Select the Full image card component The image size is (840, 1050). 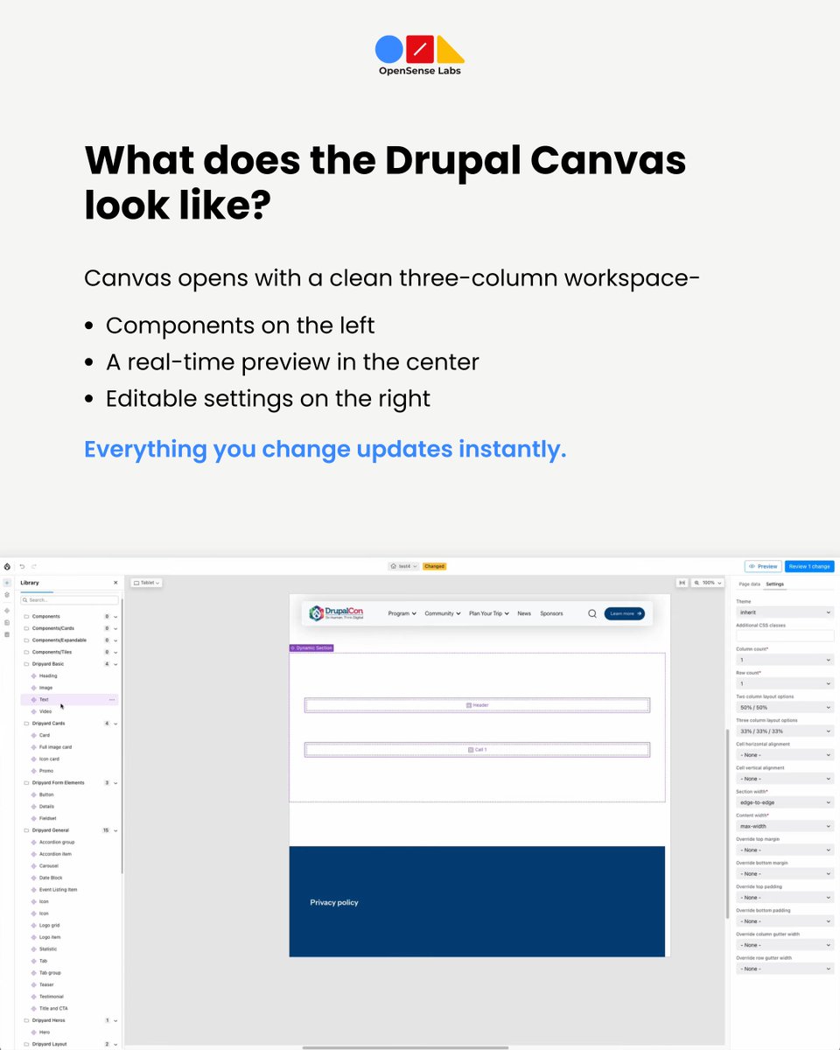70,747
